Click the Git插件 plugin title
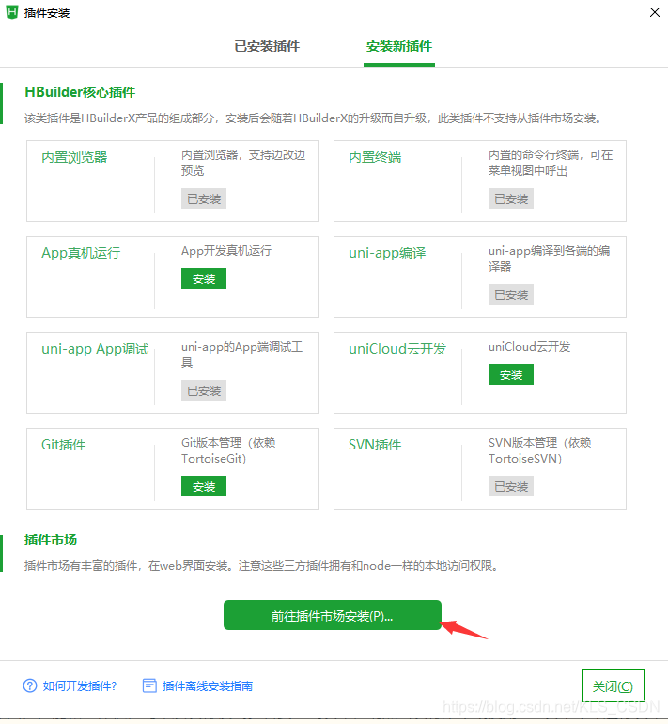Screen dimensions: 668x724 [64, 444]
